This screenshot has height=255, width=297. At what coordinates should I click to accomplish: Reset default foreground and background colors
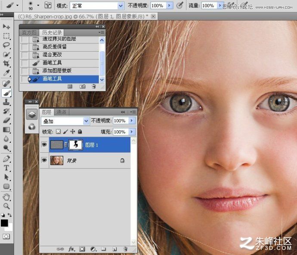(x=3, y=215)
